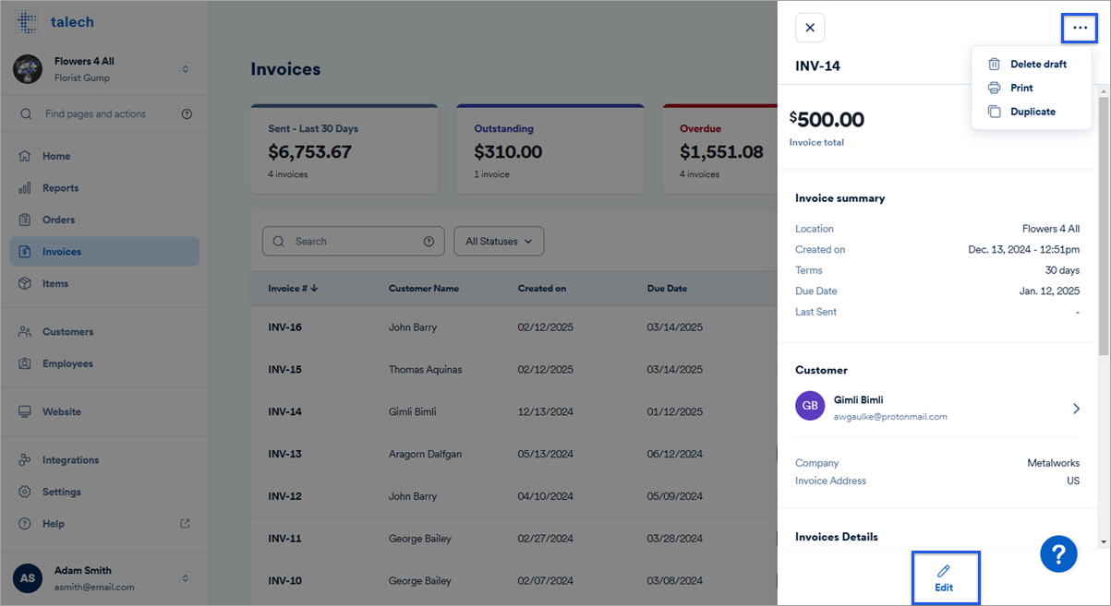Click the Website monitor icon
Screen dimensions: 1111x606
click(x=25, y=412)
